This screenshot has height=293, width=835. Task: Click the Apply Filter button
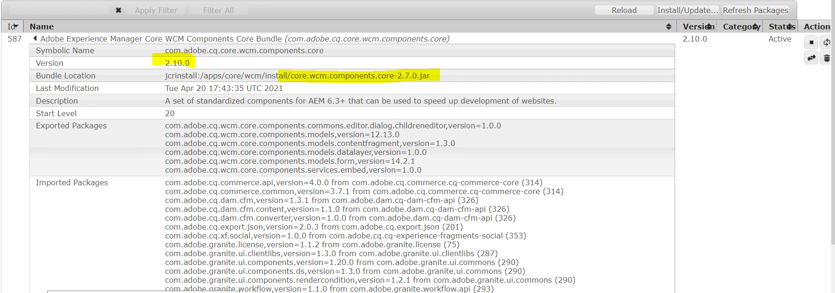[x=156, y=10]
